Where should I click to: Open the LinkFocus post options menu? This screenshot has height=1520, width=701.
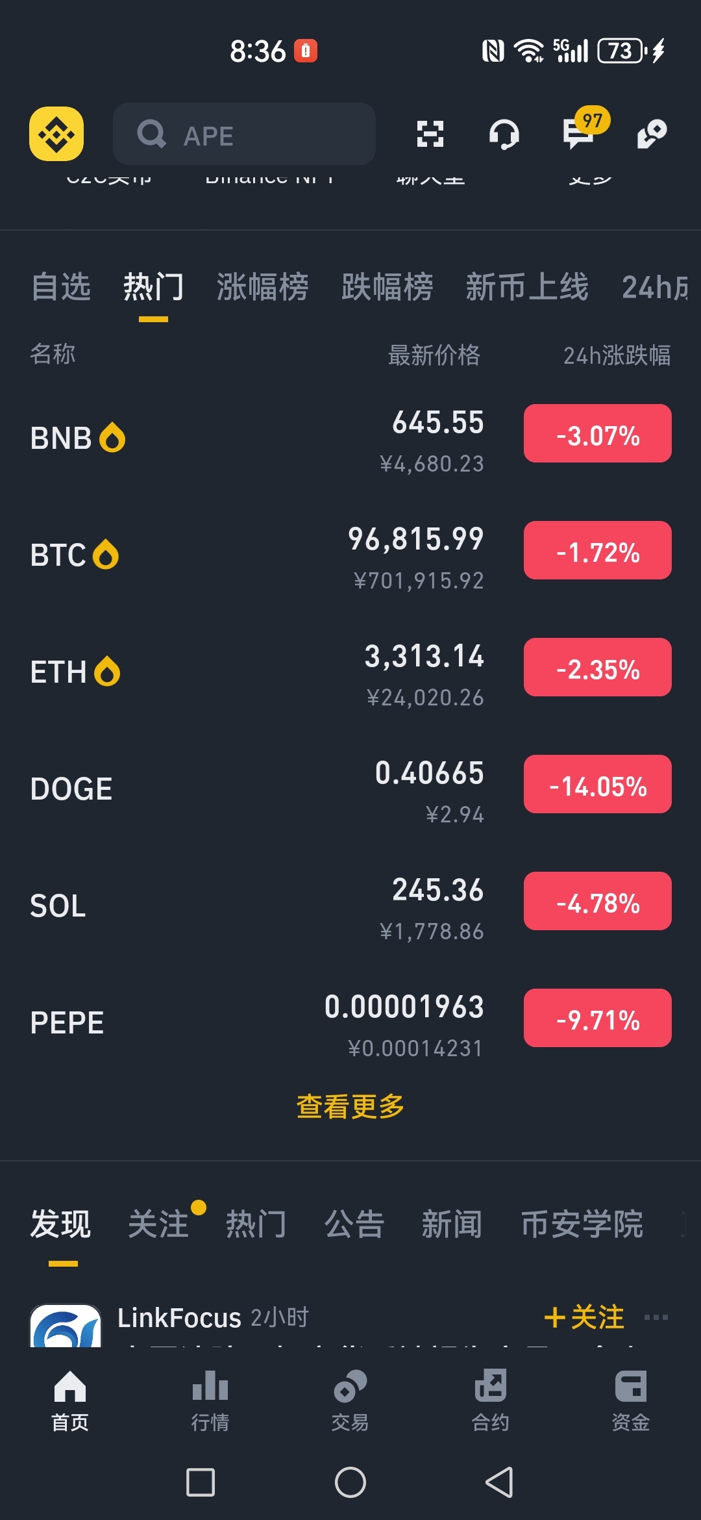656,1317
